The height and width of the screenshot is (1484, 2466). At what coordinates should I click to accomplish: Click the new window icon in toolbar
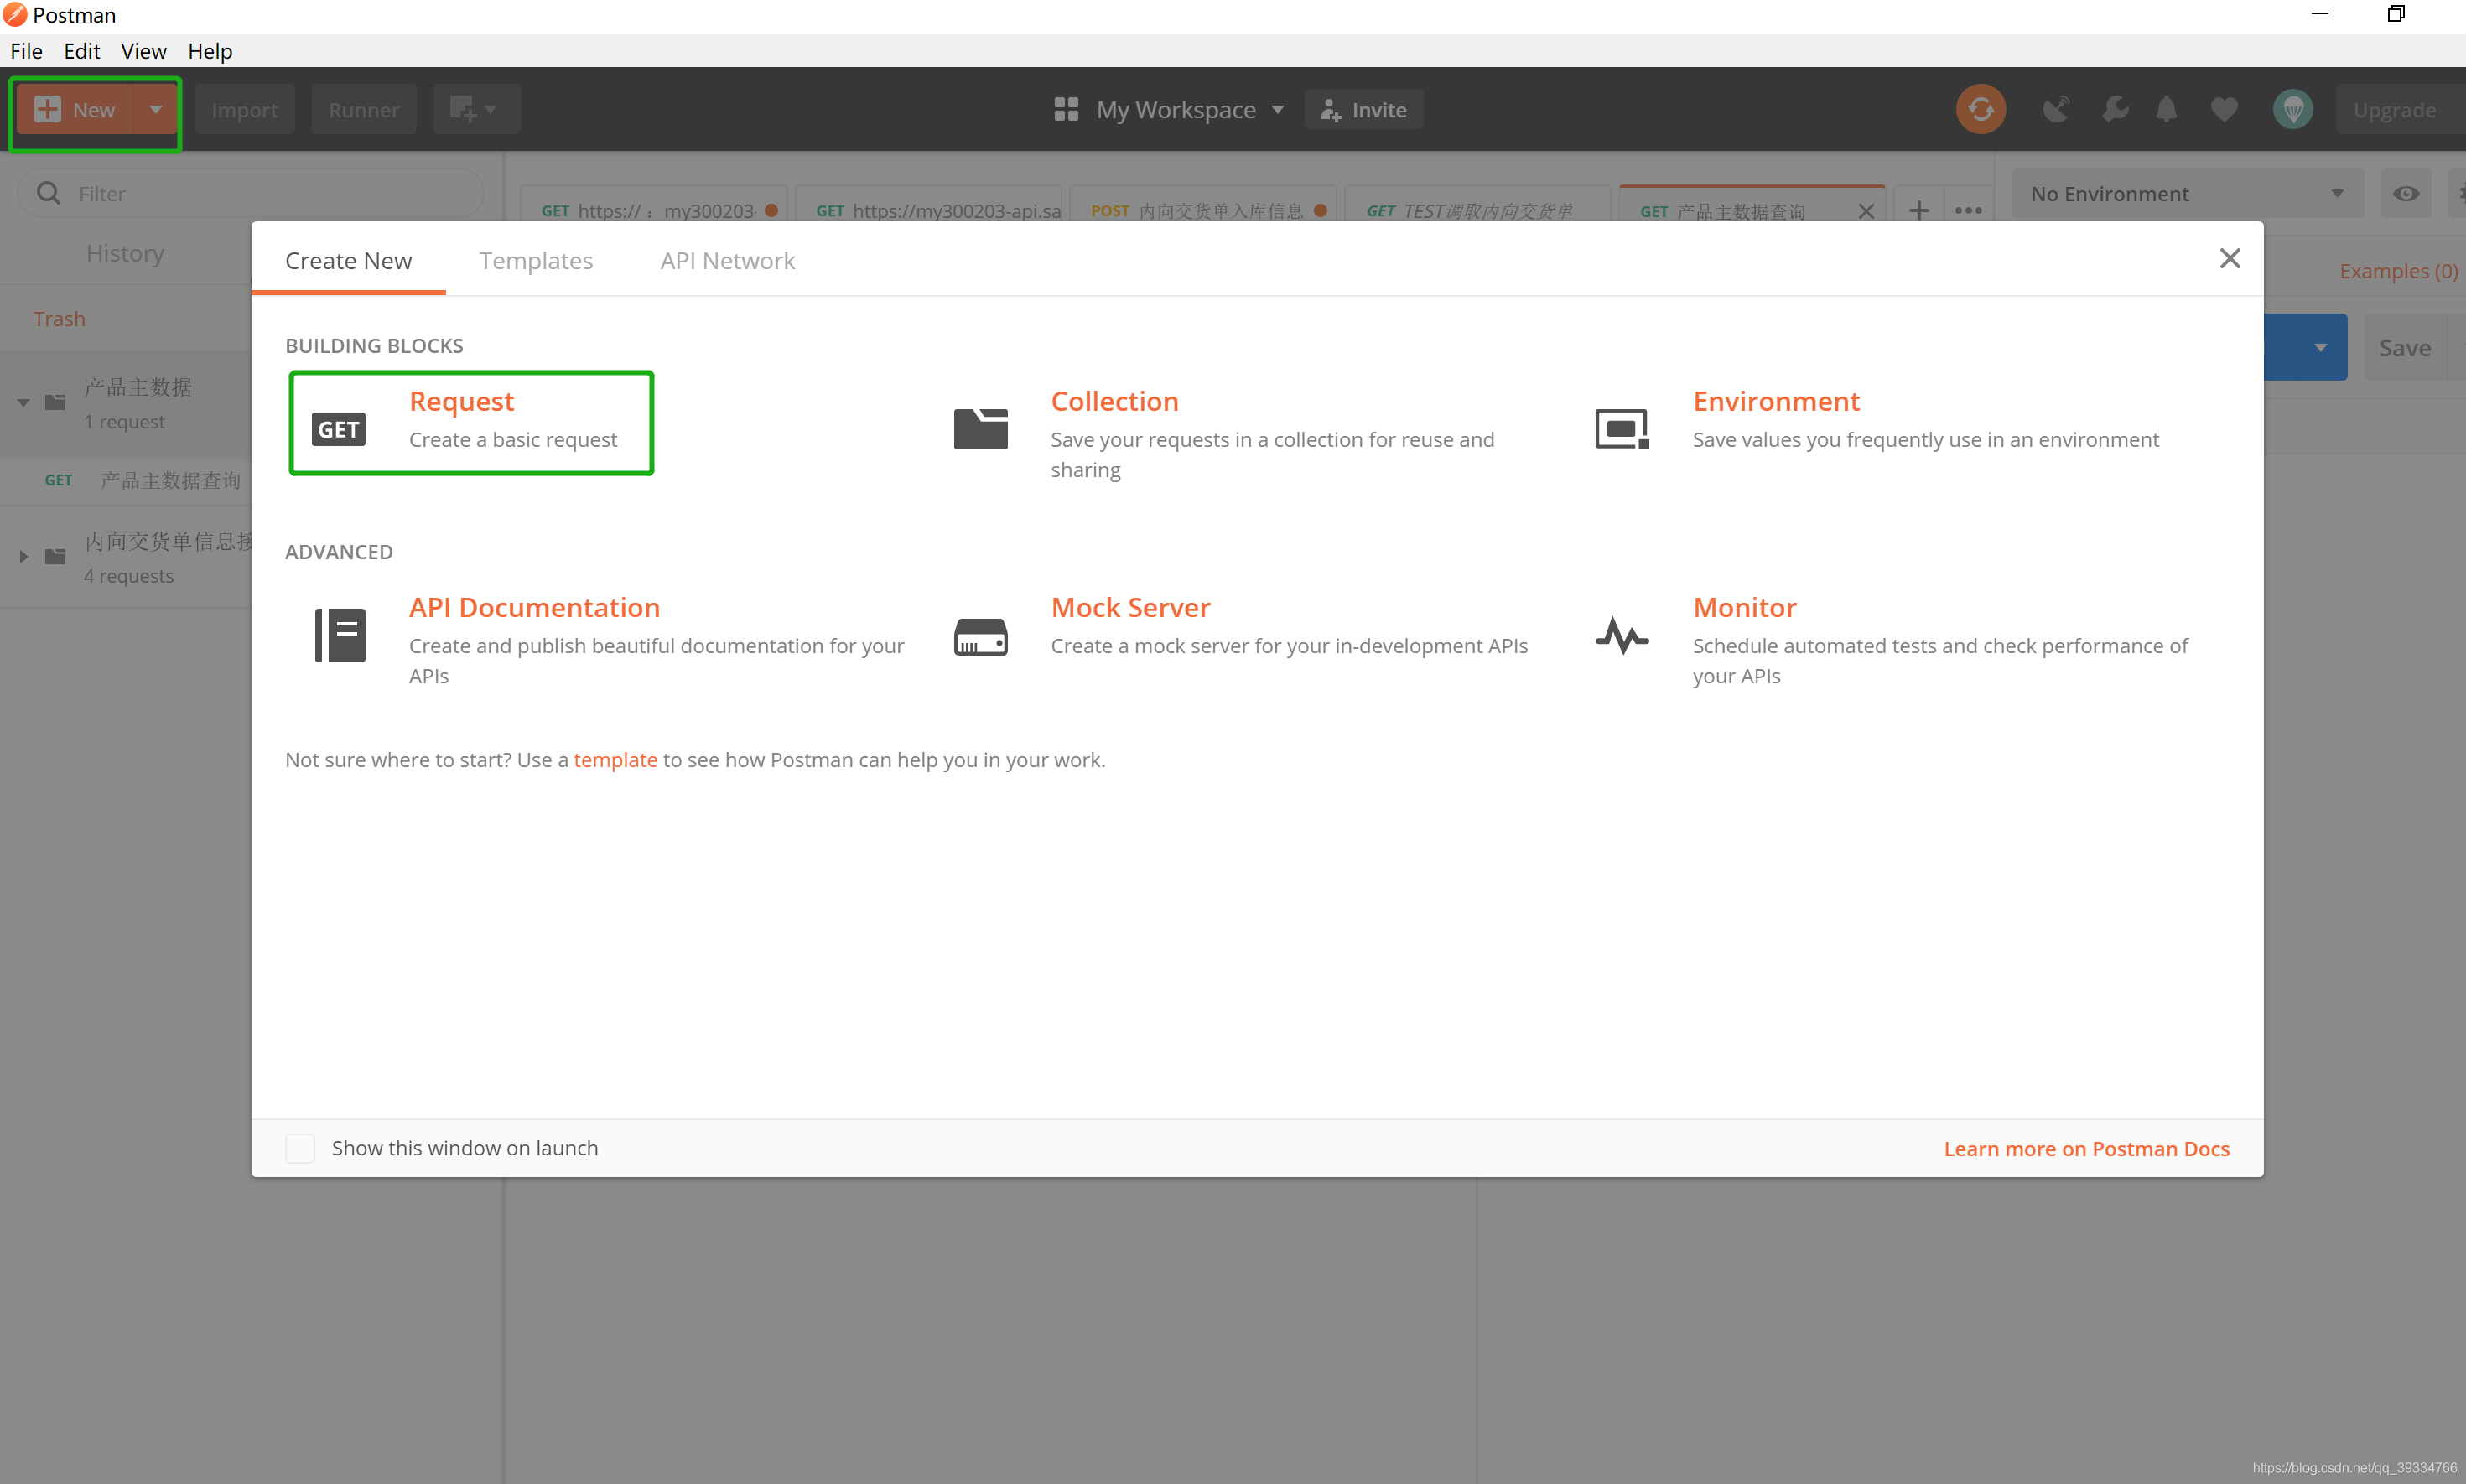click(x=463, y=109)
